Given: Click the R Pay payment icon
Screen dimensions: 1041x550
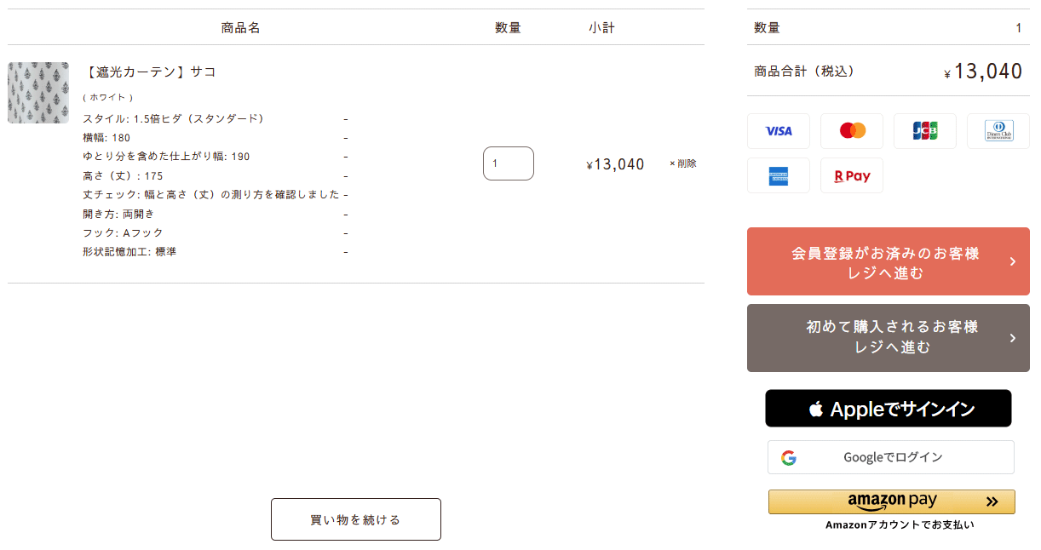Looking at the screenshot, I should click(x=852, y=175).
